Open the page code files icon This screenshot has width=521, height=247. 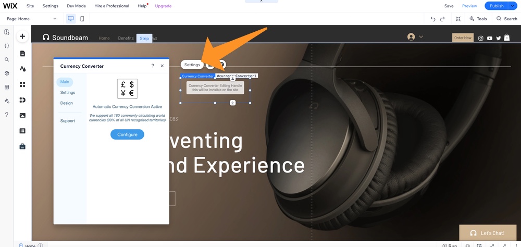(7, 32)
